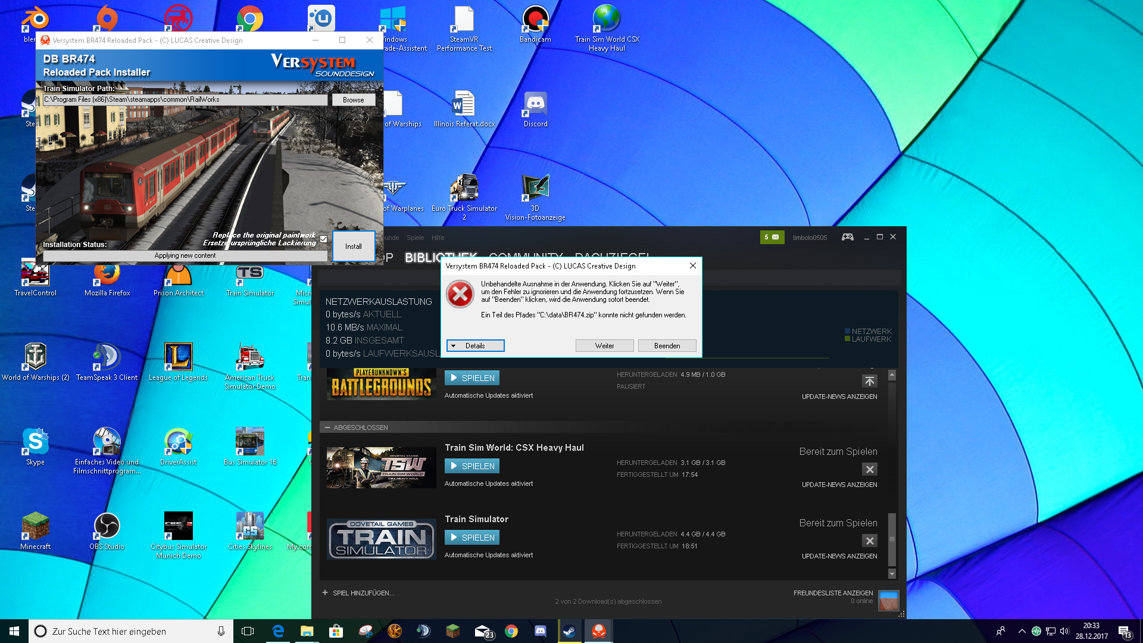1143x643 pixels.
Task: Remove Train Sim World from completed list
Action: click(x=869, y=469)
